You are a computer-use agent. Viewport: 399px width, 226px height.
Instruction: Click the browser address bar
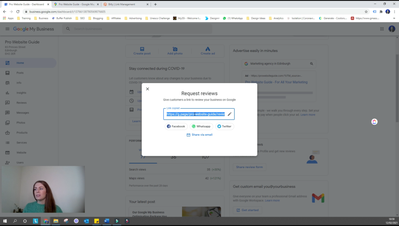193,11
